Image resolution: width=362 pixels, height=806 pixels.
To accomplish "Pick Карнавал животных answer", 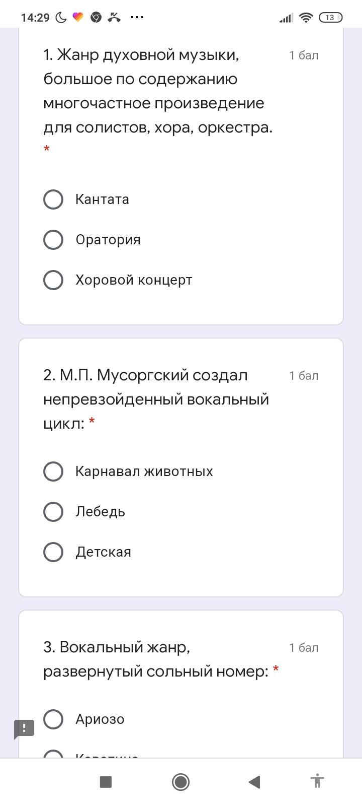I will (x=53, y=472).
